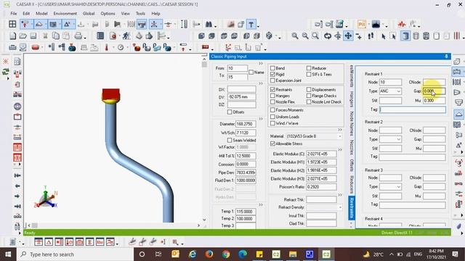Open the Model menu
The image size is (465, 261).
coord(41,14)
